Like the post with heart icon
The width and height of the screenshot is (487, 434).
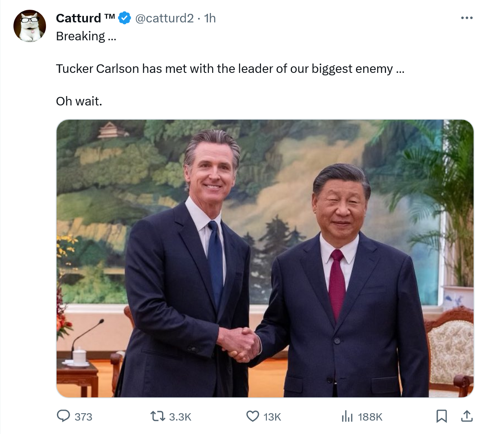tap(252, 416)
